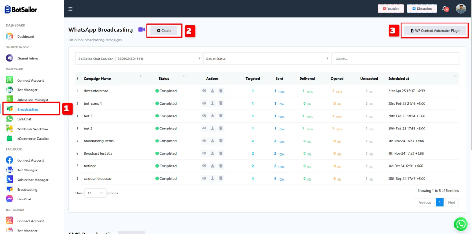Open WhatsApp Bot Manager
Screen dimensions: 472x234
click(x=27, y=90)
